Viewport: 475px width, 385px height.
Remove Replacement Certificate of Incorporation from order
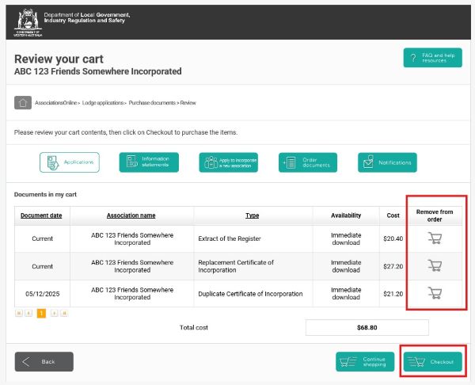click(435, 266)
